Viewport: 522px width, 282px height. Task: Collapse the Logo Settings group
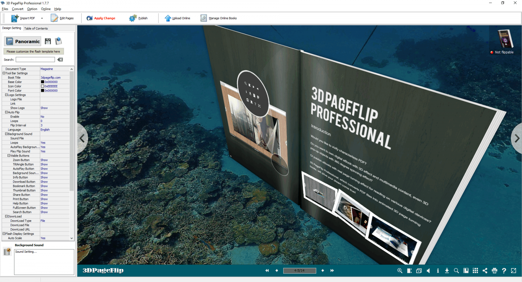(6, 95)
